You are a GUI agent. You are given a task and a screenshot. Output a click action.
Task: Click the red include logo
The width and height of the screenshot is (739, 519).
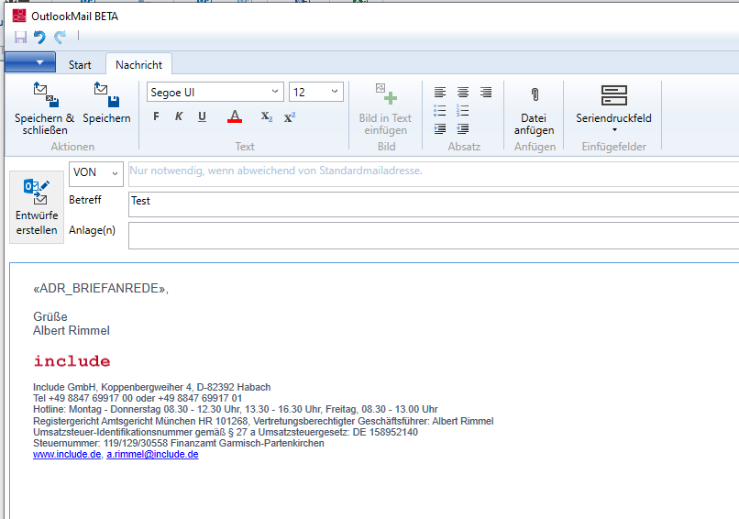point(72,361)
